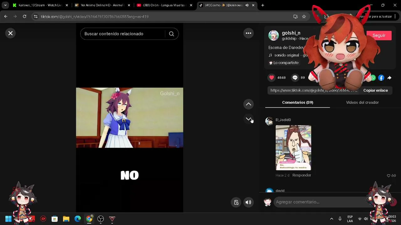Open the red triangular app on taskbar
The height and width of the screenshot is (225, 401).
coord(112,219)
